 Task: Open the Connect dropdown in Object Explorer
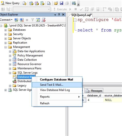tap(6, 20)
